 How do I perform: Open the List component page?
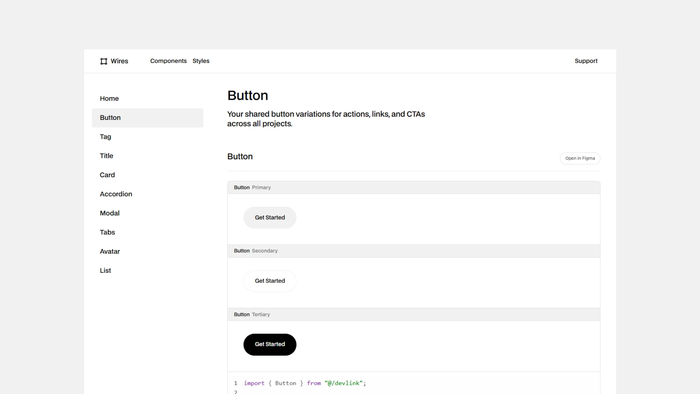105,270
